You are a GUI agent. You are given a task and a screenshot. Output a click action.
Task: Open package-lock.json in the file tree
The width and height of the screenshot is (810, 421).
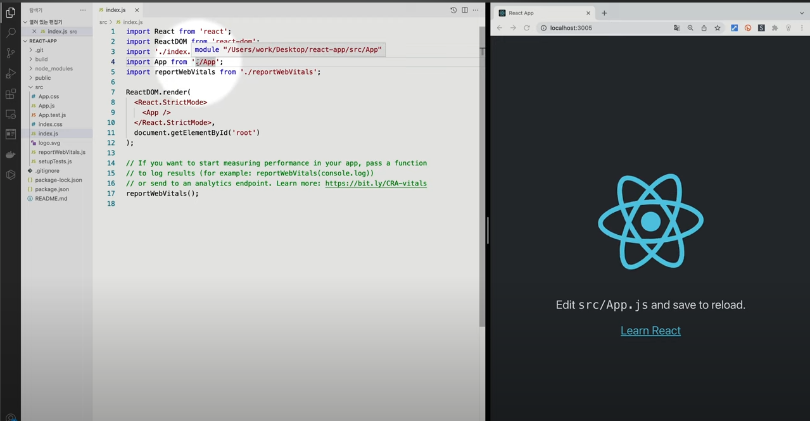pyautogui.click(x=58, y=180)
